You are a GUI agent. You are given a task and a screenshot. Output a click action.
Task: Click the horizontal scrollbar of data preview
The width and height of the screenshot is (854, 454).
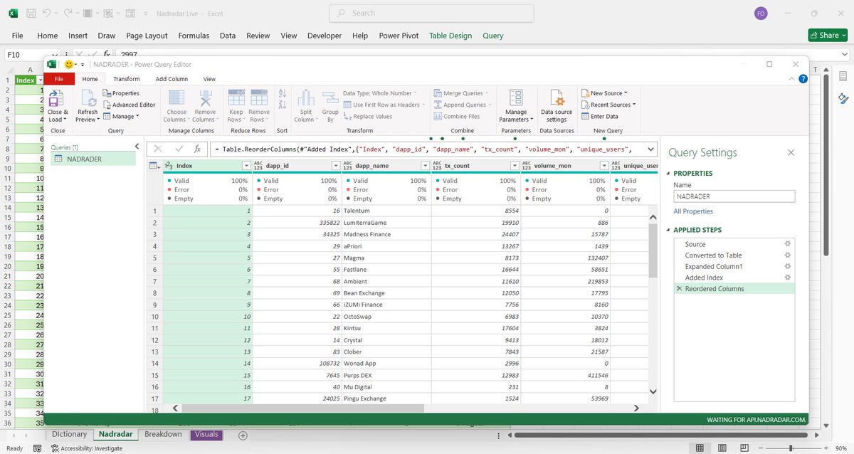(302, 408)
